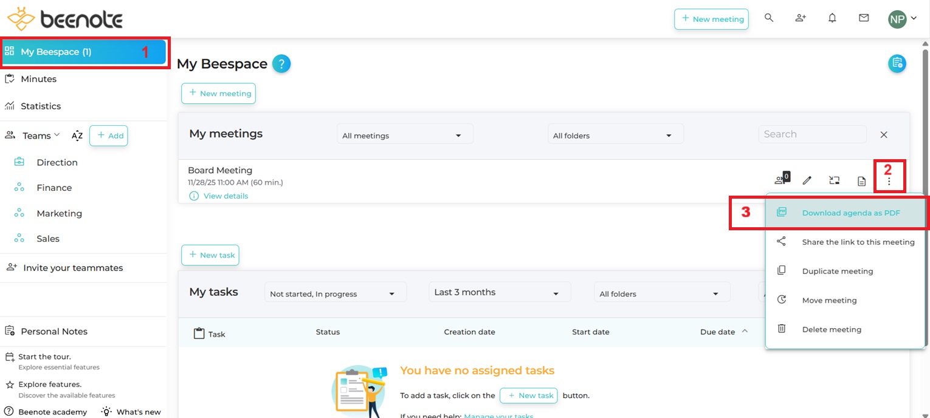
Task: Open the mail envelope icon
Action: click(864, 18)
